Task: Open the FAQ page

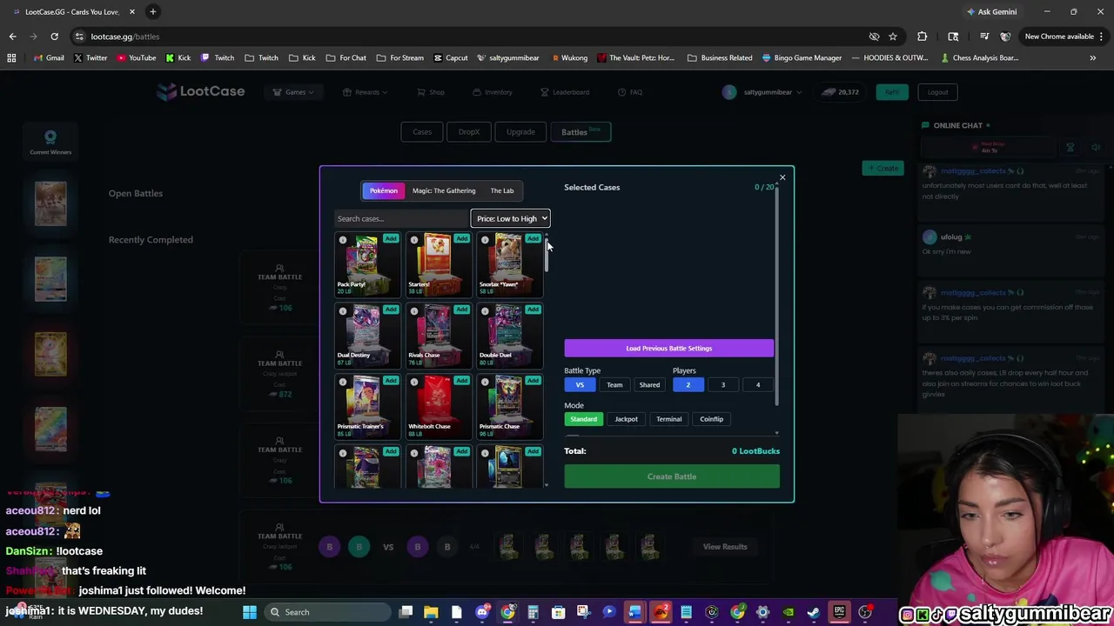Action: [630, 92]
